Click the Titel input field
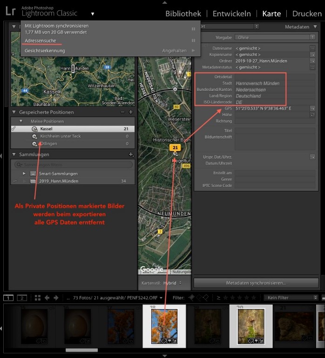Image resolution: width=325 pixels, height=358 pixels. pyautogui.click(x=275, y=131)
